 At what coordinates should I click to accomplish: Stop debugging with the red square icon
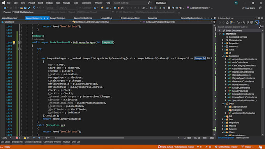(118, 8)
